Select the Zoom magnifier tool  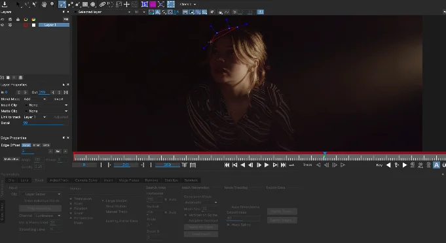52,5
